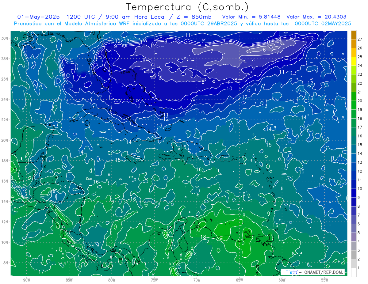Screen dimensions: 368x284
Task: Click the "55W" longitude label
Action: [x=325, y=280]
